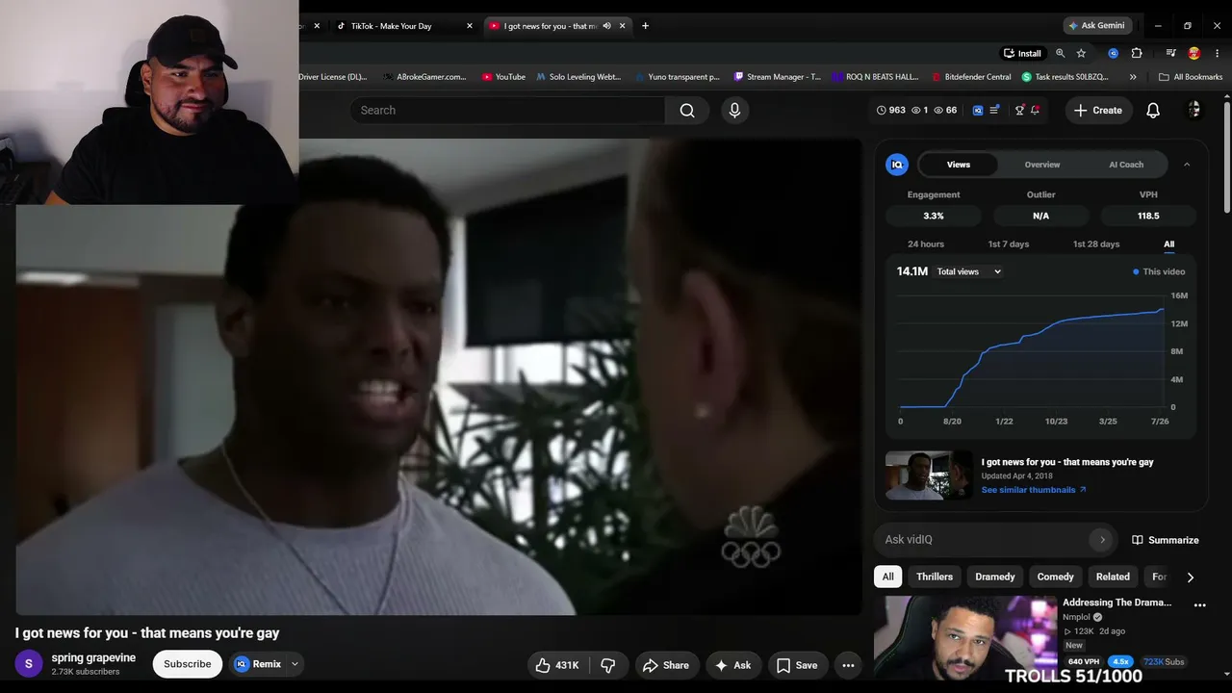Image resolution: width=1232 pixels, height=693 pixels.
Task: Open the Bitdefender Central bookmark
Action: (971, 77)
